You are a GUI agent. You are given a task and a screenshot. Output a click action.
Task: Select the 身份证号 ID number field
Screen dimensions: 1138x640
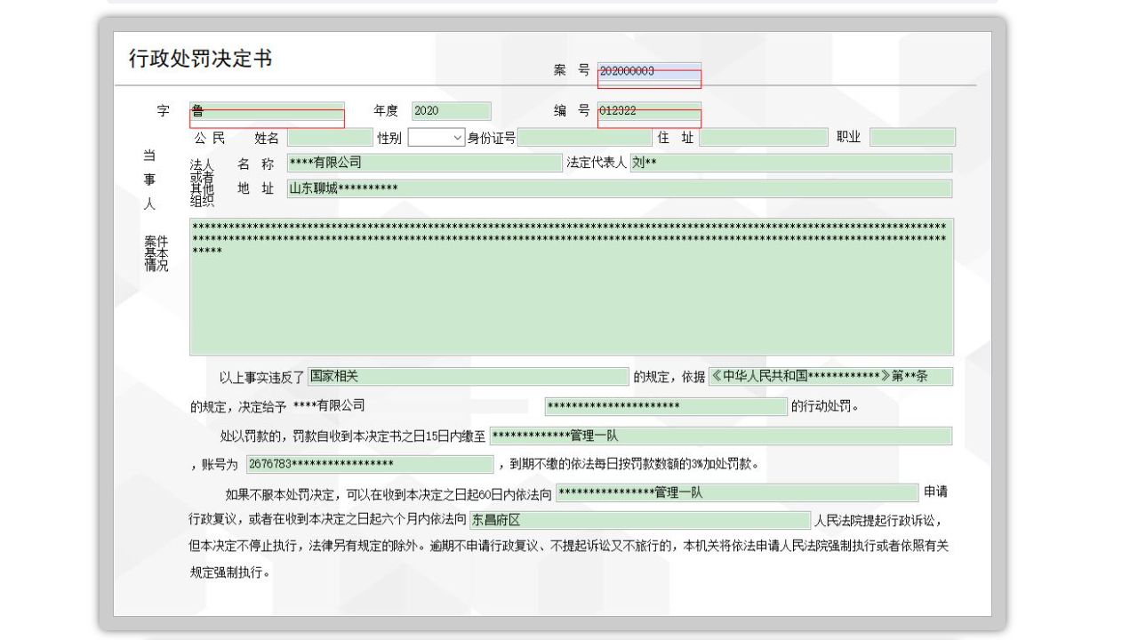click(x=587, y=137)
